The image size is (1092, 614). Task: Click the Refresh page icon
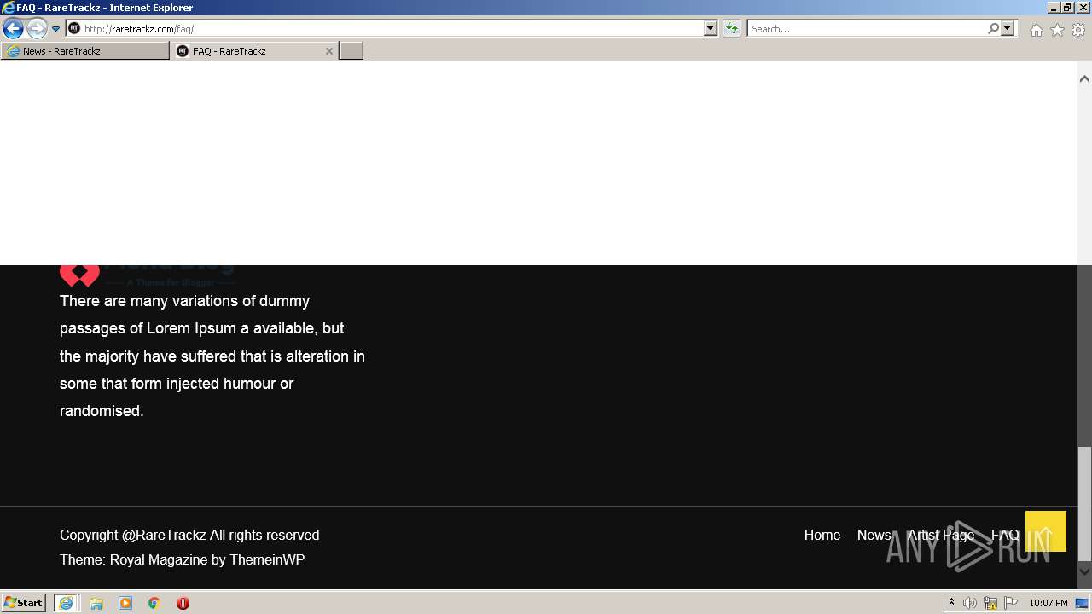point(732,29)
